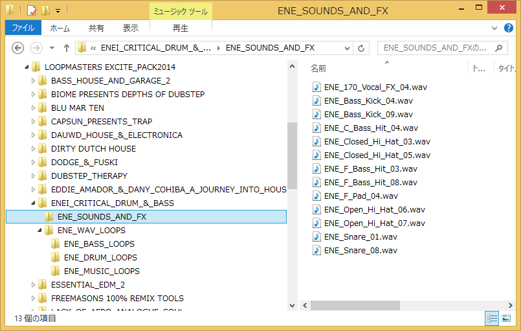The width and height of the screenshot is (521, 331).
Task: Click ENE_Bass_Kick_04.wav file icon
Action: click(316, 101)
